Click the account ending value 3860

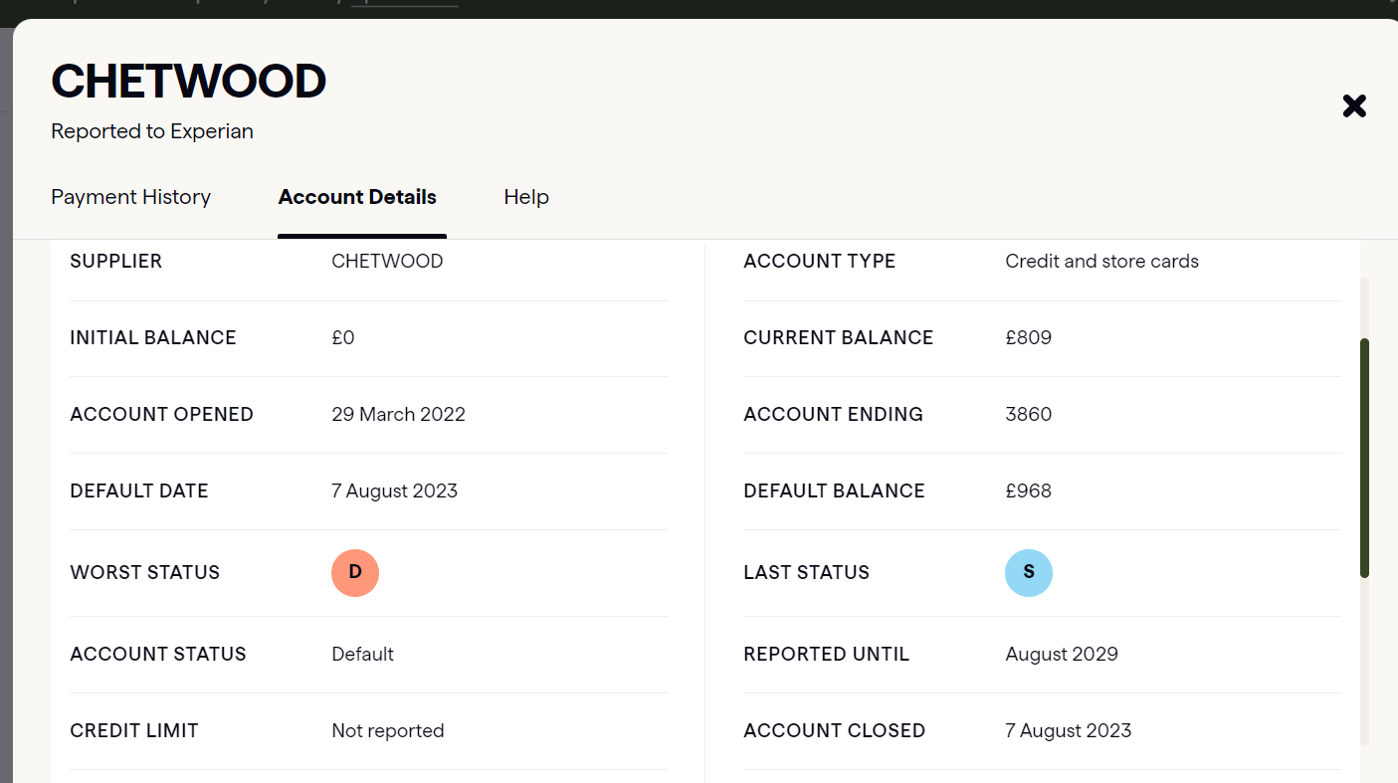1028,415
